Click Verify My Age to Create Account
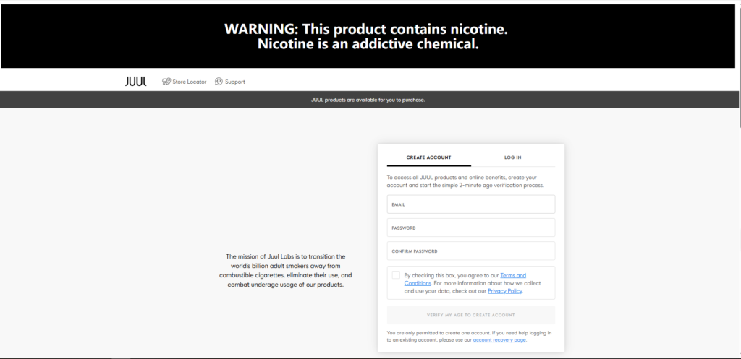 click(470, 315)
